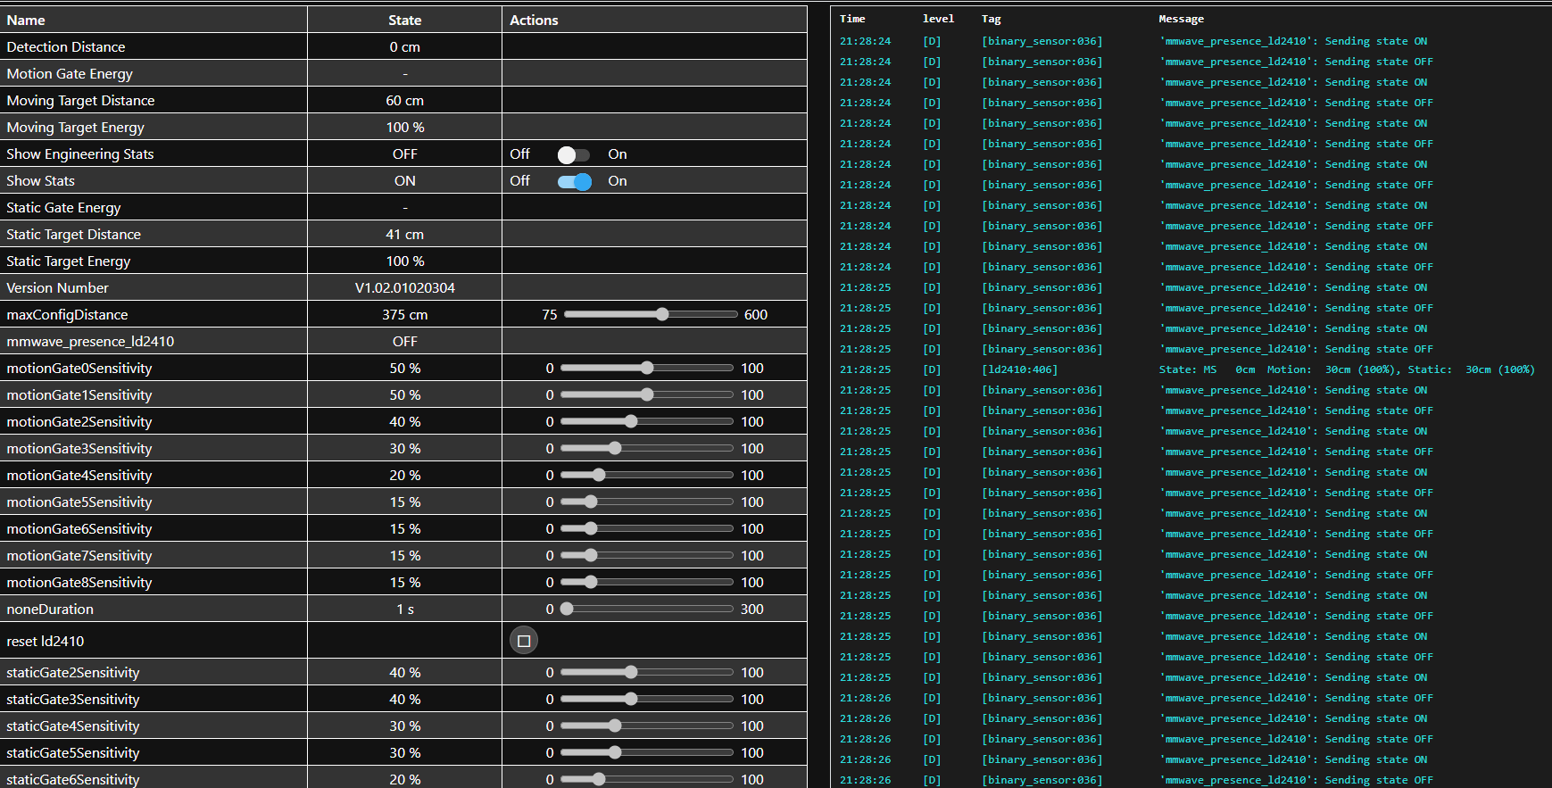The height and width of the screenshot is (788, 1552).
Task: Toggle the Show Engineering Stats switch
Action: 574,154
